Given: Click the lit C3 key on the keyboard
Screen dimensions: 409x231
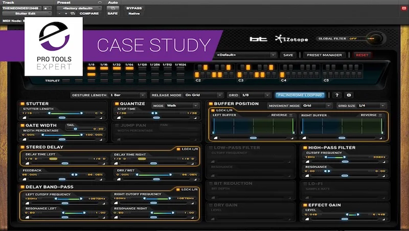Looking at the screenshot, I should tap(239, 75).
